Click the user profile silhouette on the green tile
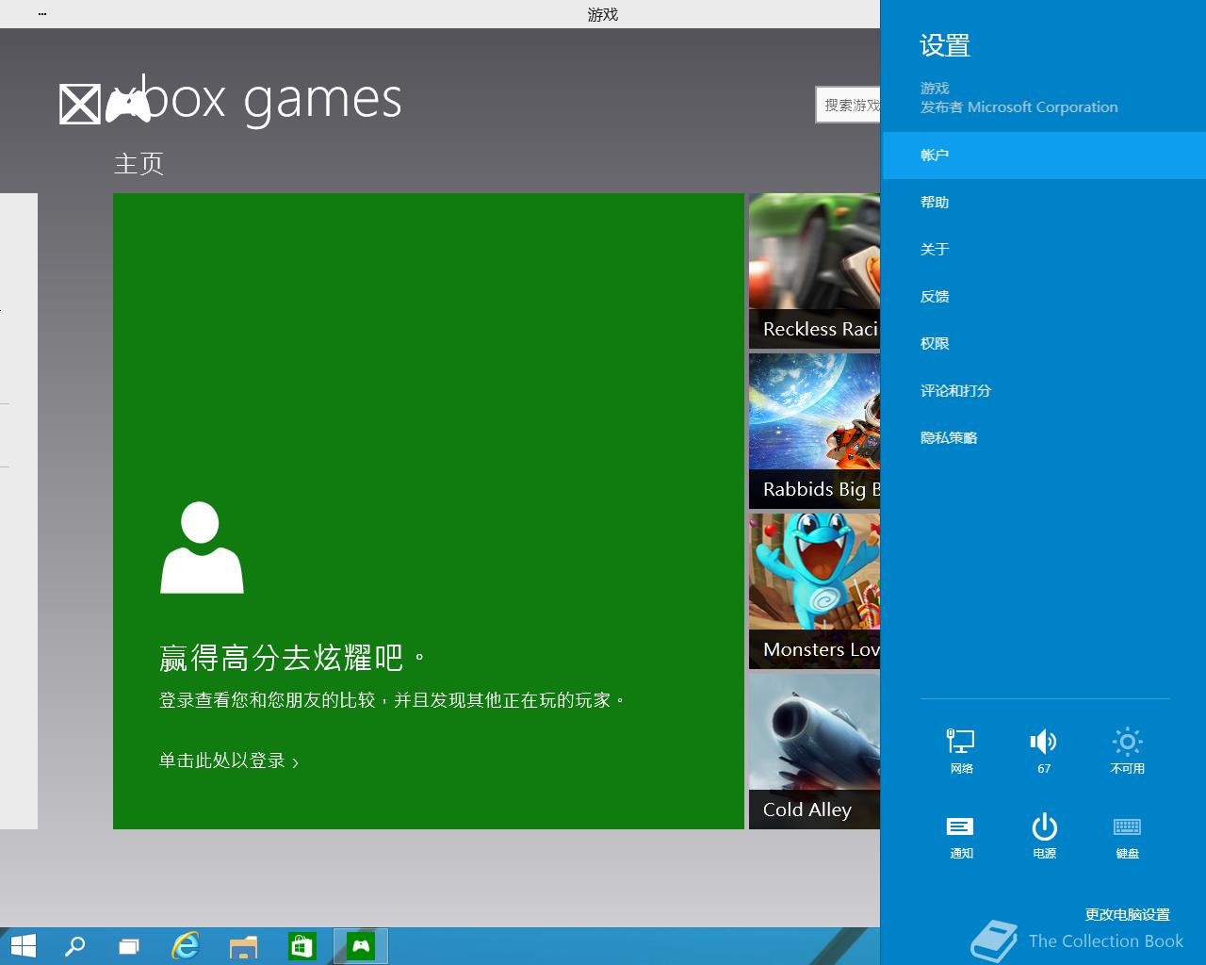 202,548
